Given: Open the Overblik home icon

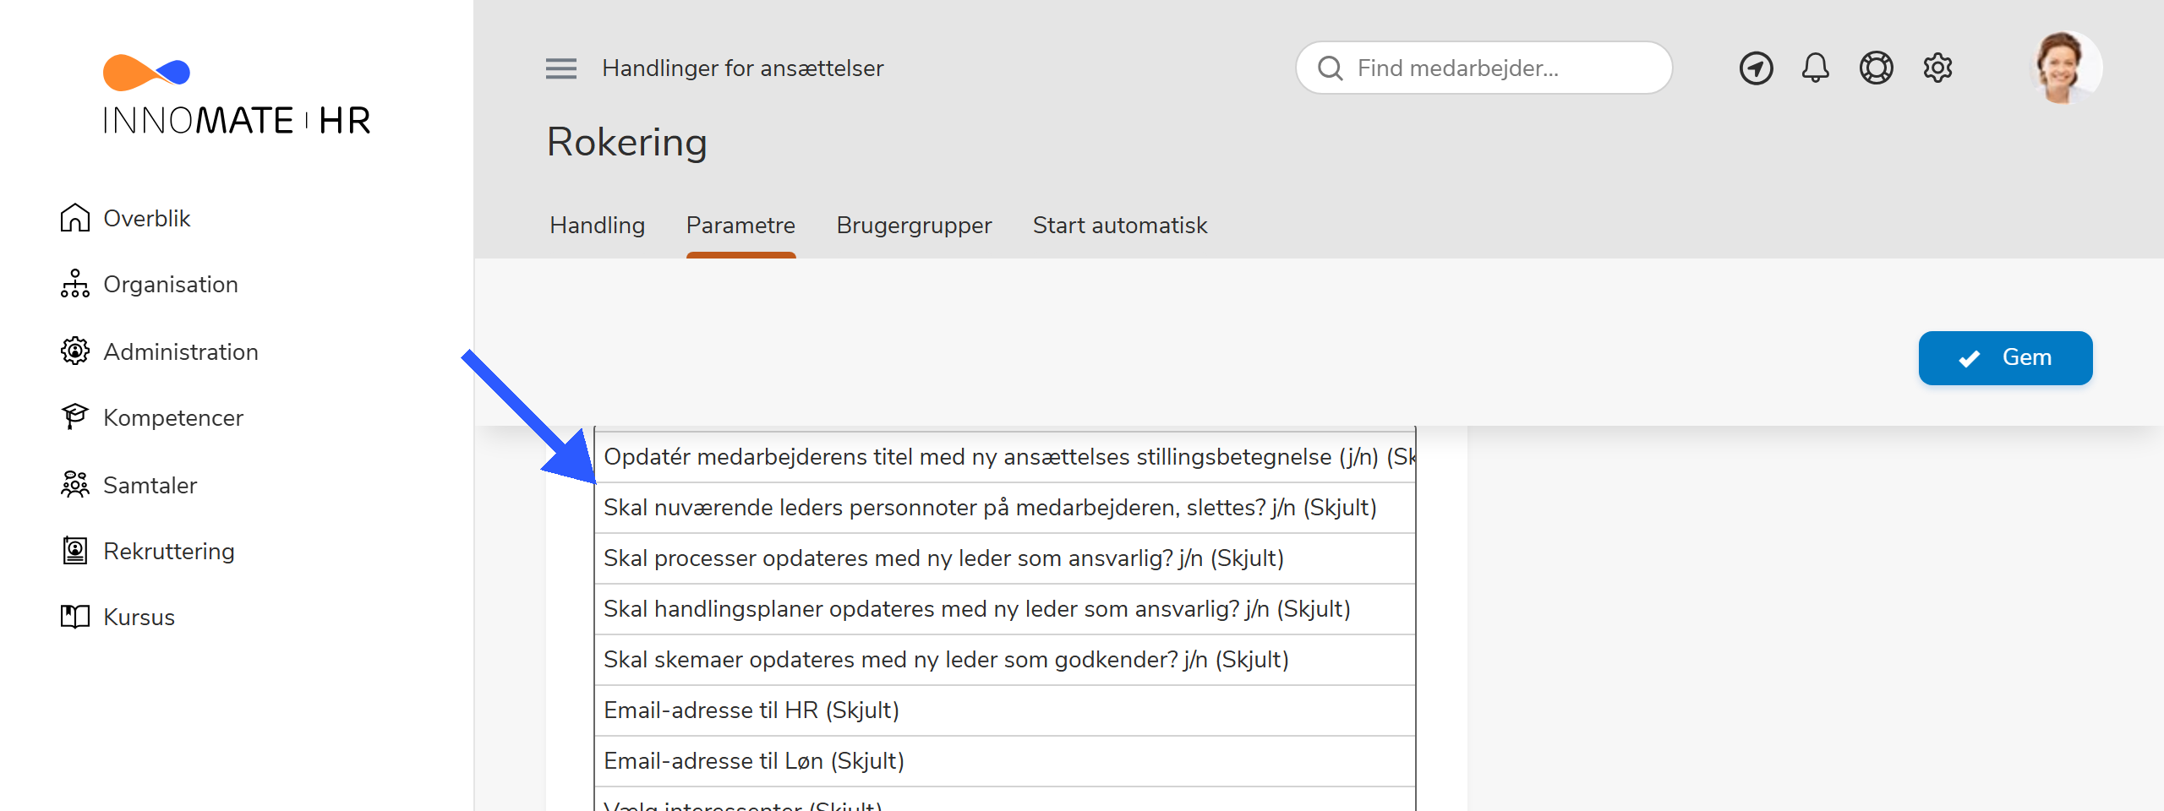Looking at the screenshot, I should click(76, 218).
